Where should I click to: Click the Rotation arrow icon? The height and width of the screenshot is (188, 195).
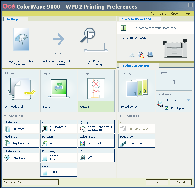click(45, 143)
